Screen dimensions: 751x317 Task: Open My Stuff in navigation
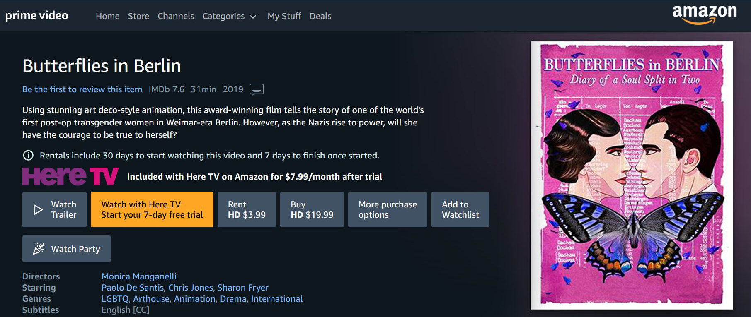click(x=284, y=16)
